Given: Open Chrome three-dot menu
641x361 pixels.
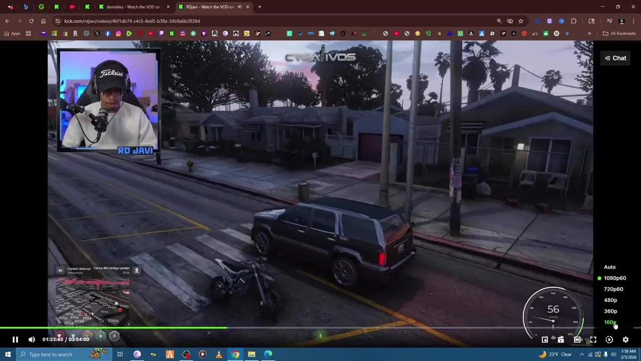Looking at the screenshot, I should pyautogui.click(x=634, y=21).
